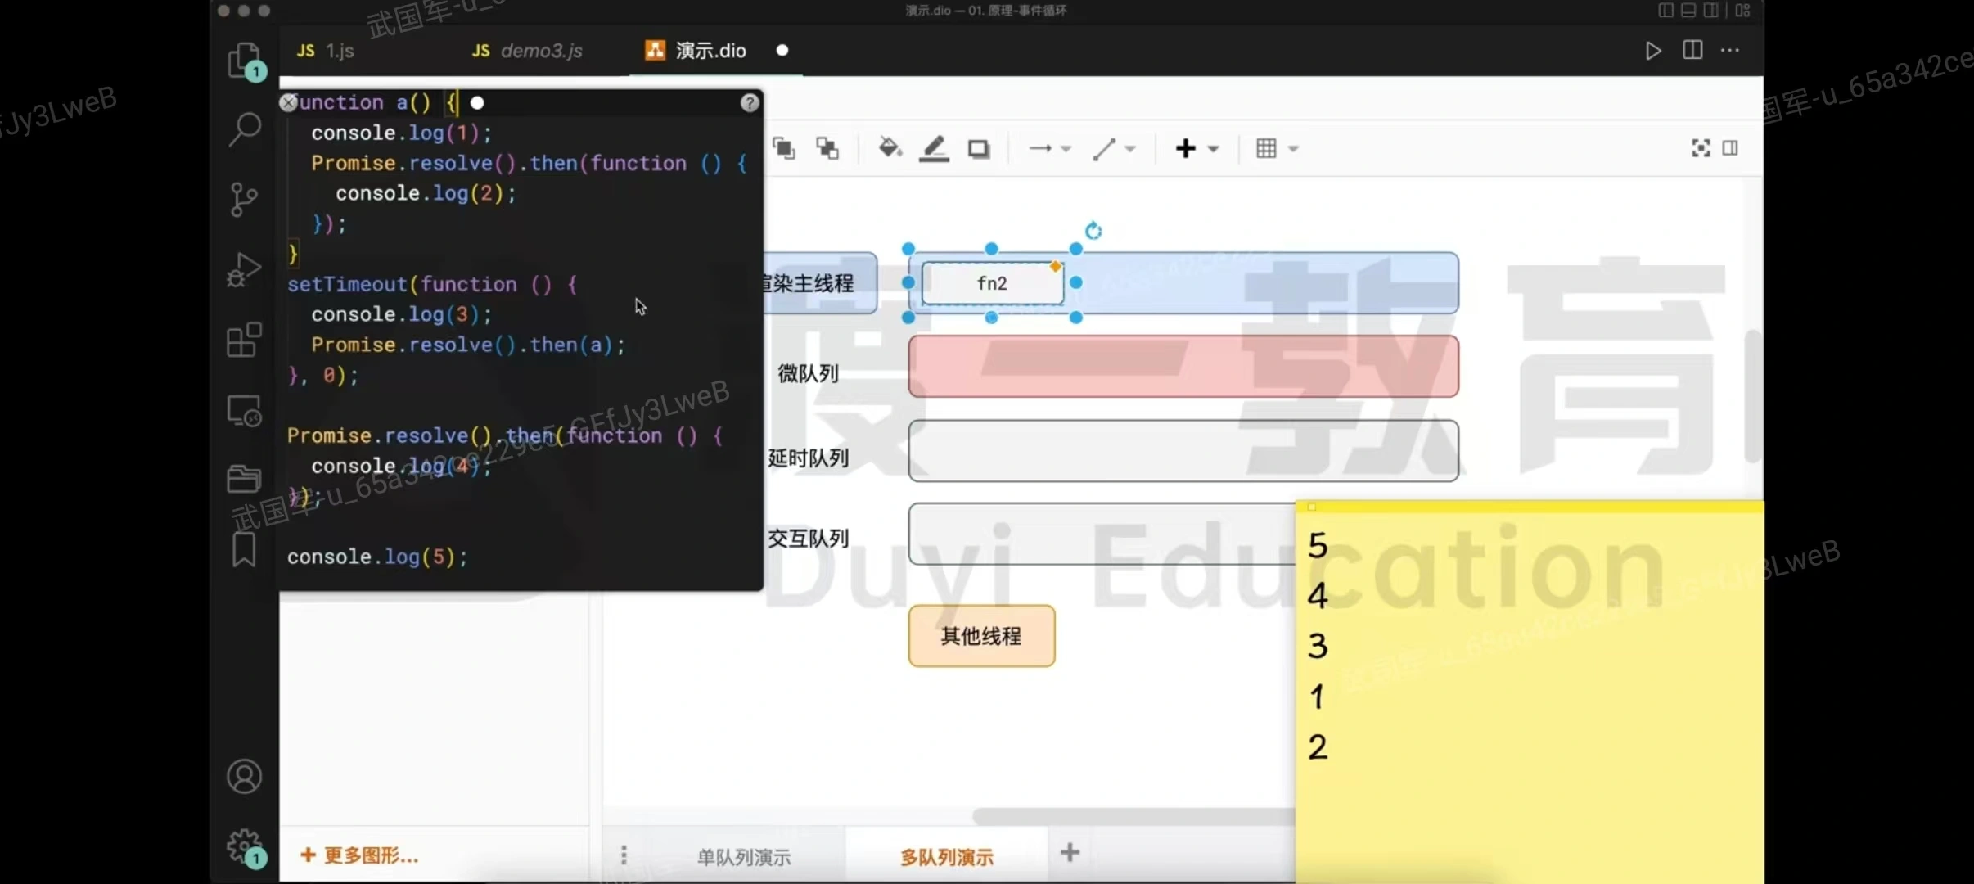Click 更多图形 more shapes link
Screen dimensions: 1974x884
coord(360,855)
